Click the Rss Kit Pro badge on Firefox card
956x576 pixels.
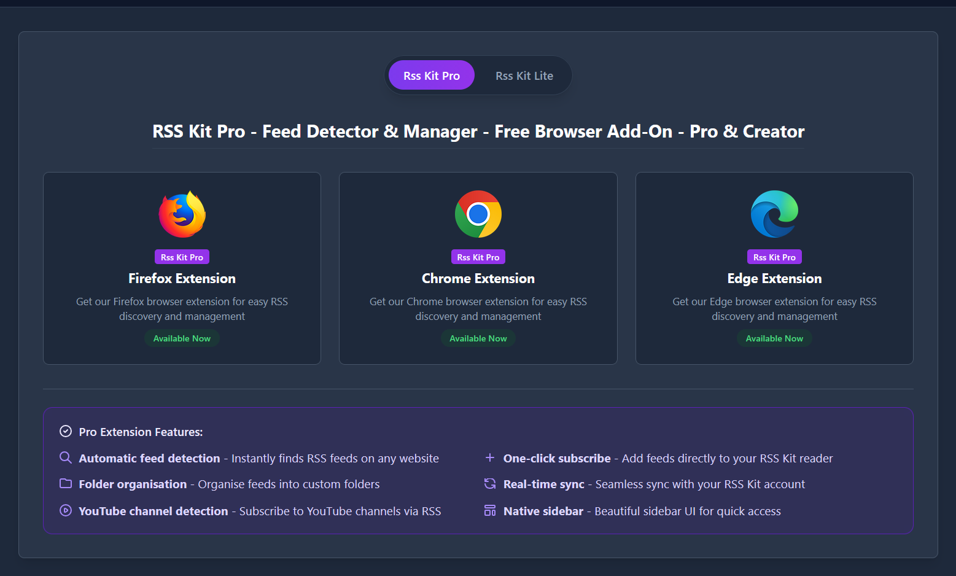click(x=182, y=257)
